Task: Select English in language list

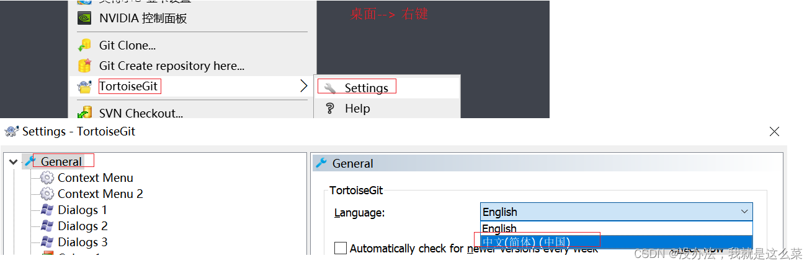Action: [616, 228]
